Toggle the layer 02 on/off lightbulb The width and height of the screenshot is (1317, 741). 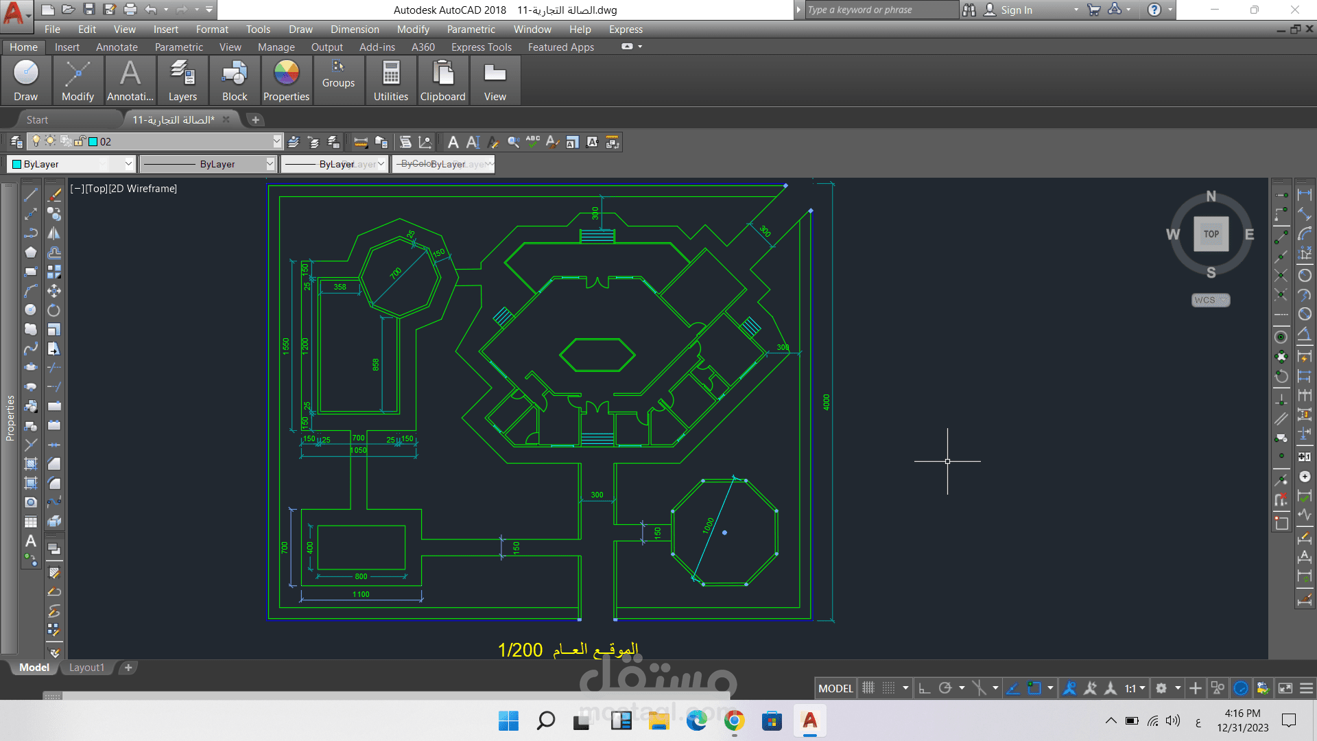coord(36,141)
